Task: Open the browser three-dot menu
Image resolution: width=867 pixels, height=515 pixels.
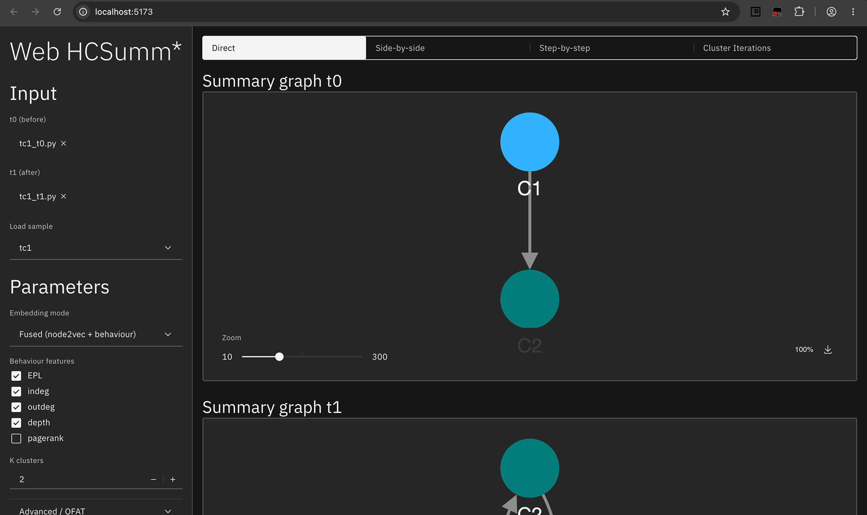Action: click(x=853, y=12)
